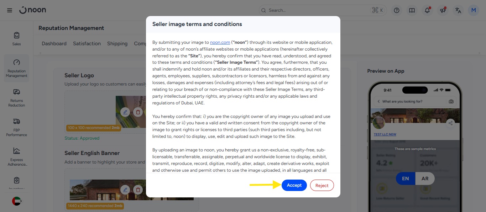The width and height of the screenshot is (486, 212).
Task: Click the Seller Logo heading
Action: [x=79, y=75]
